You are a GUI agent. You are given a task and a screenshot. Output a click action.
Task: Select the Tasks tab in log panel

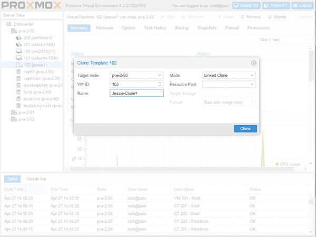point(12,179)
